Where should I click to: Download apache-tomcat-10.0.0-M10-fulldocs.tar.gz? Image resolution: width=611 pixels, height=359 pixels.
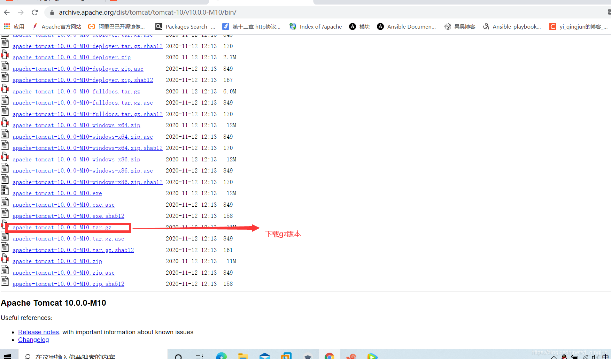76,91
